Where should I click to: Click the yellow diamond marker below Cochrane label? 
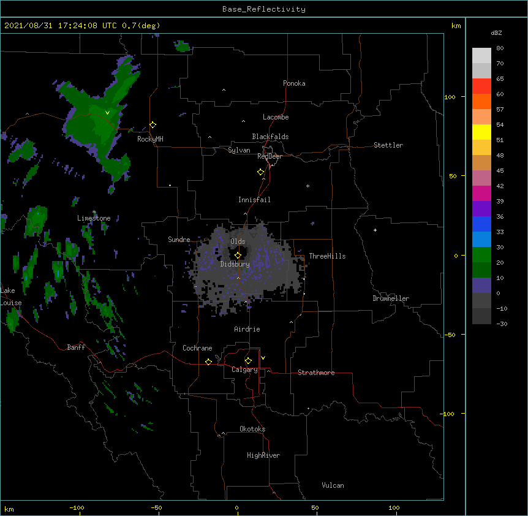pos(208,362)
